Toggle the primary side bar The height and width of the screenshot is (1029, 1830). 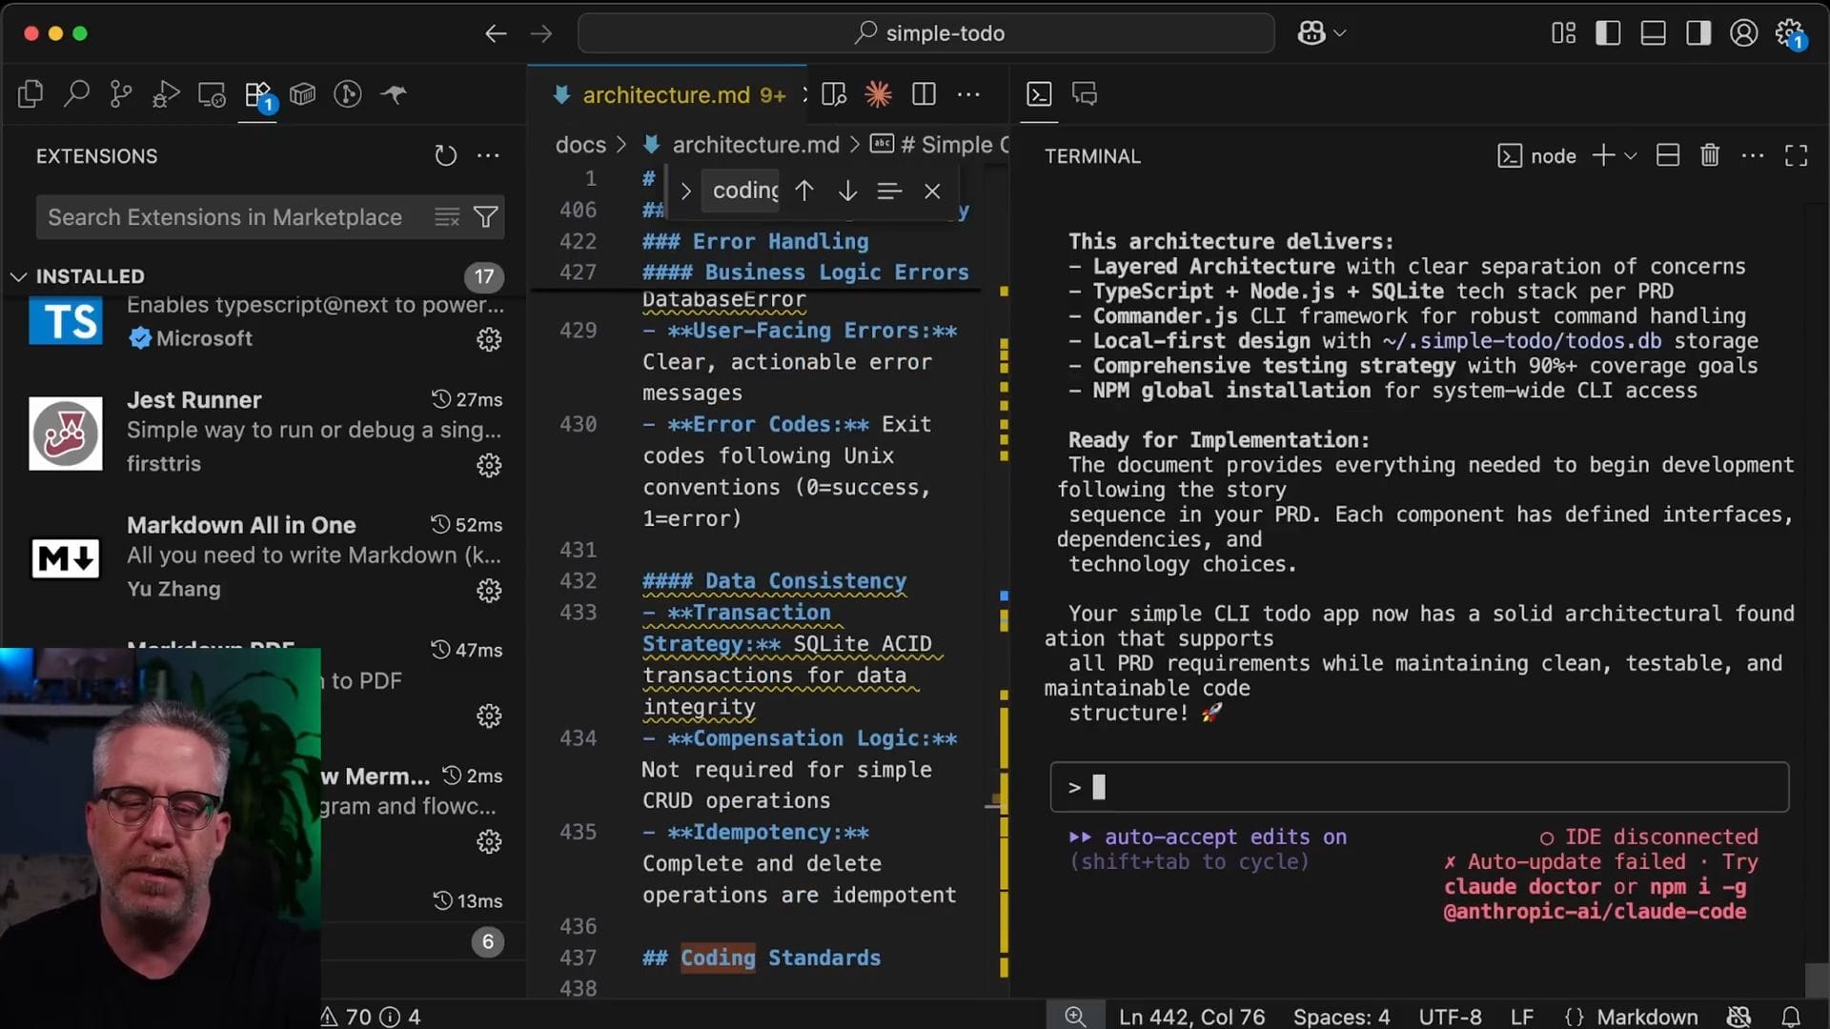(x=1608, y=33)
